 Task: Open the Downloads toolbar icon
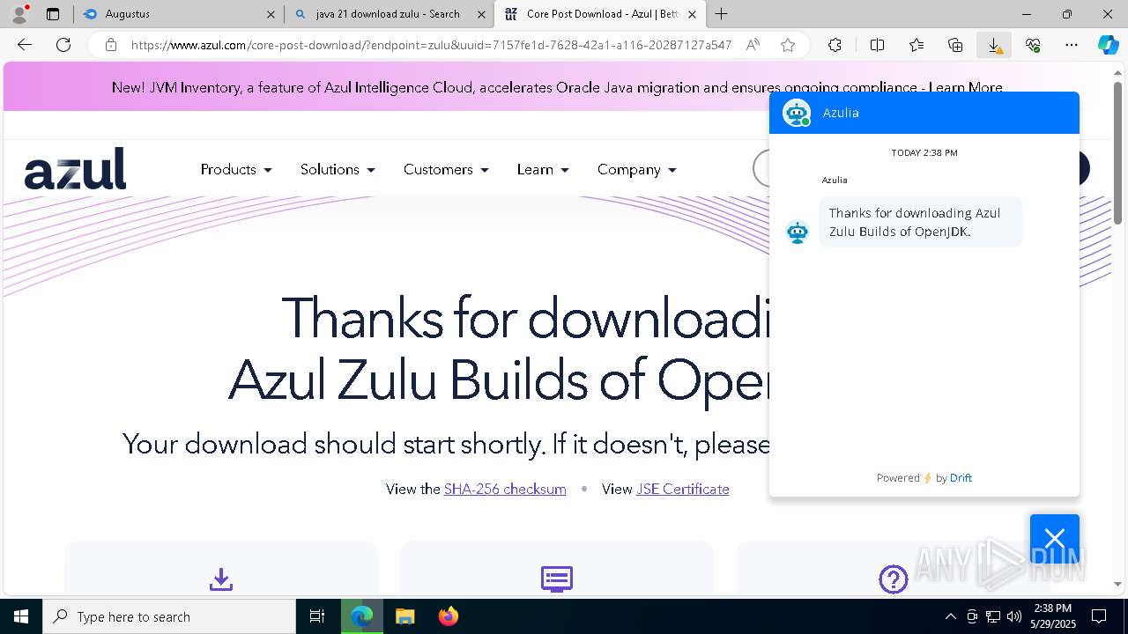click(x=994, y=45)
